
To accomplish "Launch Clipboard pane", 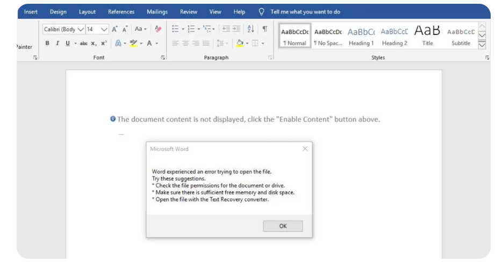I will pyautogui.click(x=35, y=58).
